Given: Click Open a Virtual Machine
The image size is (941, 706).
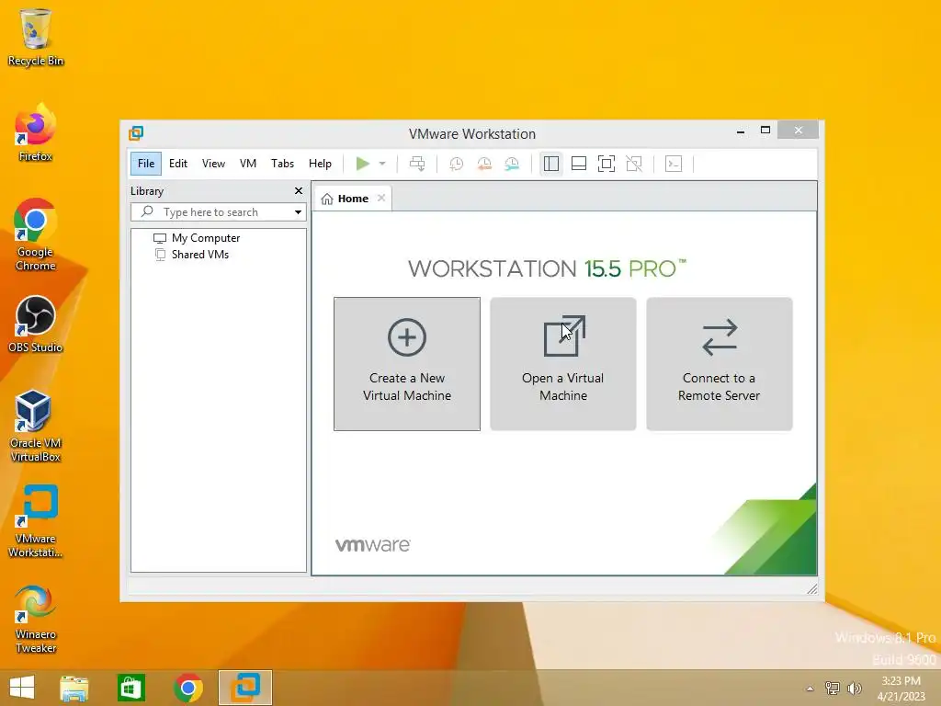Looking at the screenshot, I should [x=563, y=364].
